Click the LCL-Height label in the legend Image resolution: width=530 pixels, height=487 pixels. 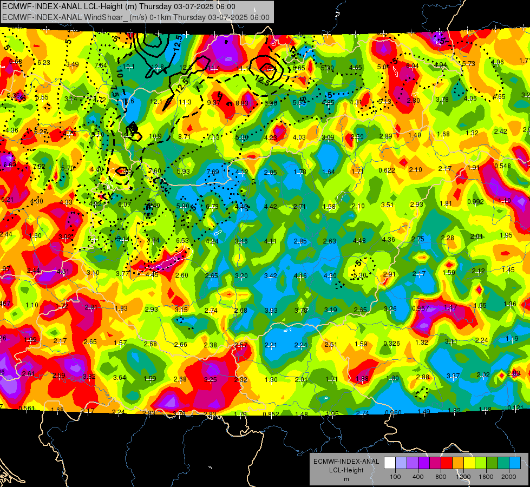346,470
